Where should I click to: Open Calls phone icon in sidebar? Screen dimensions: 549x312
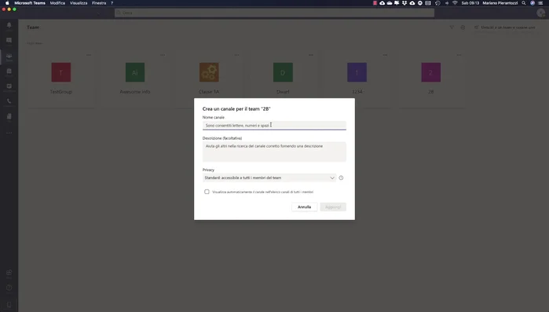coord(9,101)
